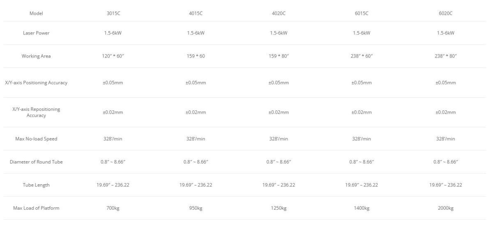Click the Max Load of Platform label
Image resolution: width=493 pixels, height=227 pixels.
point(36,208)
